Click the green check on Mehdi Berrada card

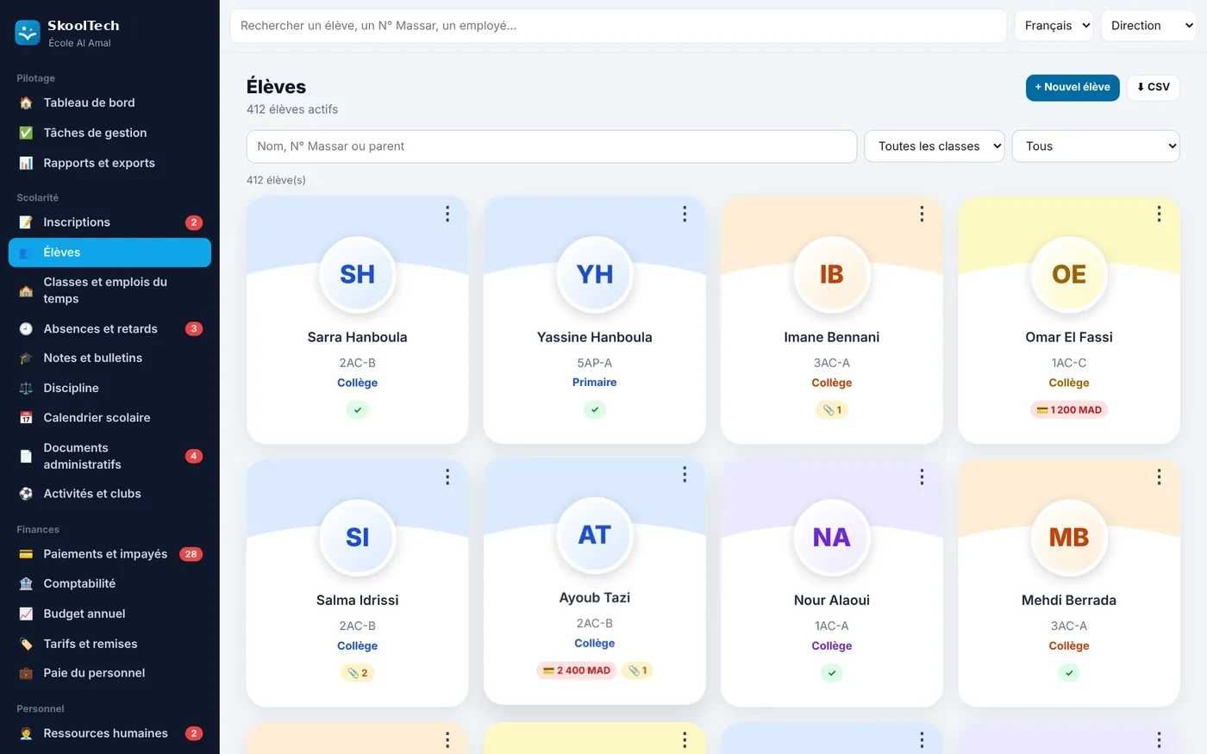point(1069,673)
